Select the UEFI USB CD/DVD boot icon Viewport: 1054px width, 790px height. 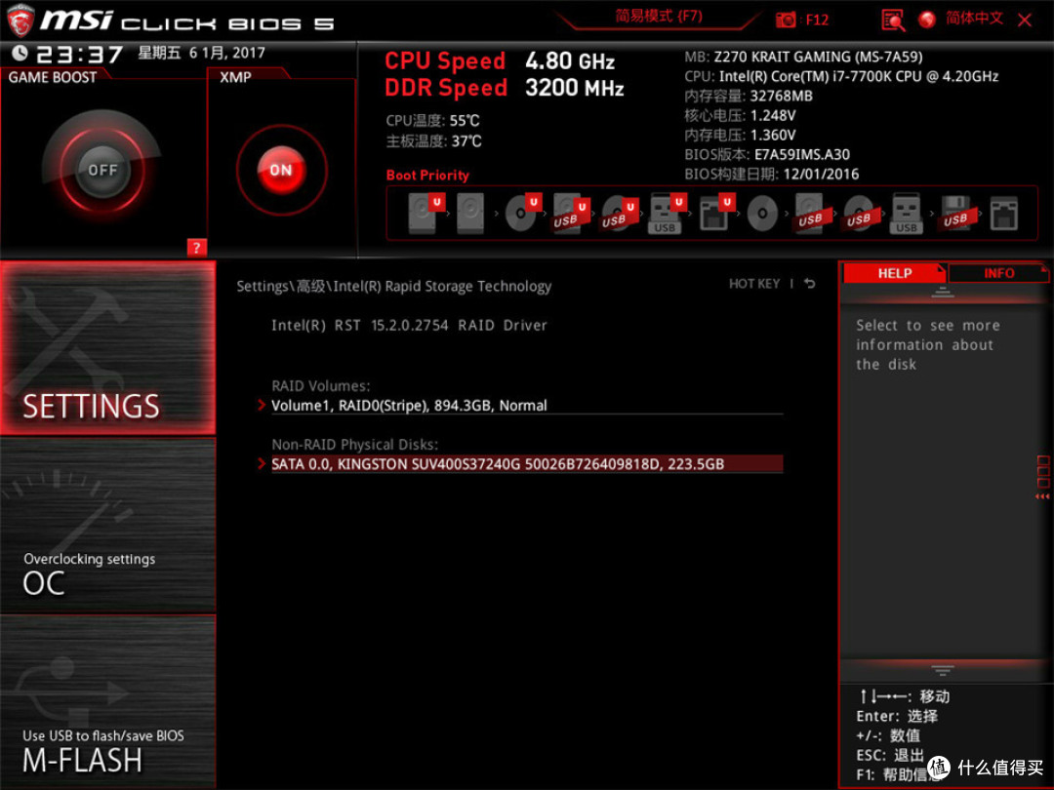(620, 214)
